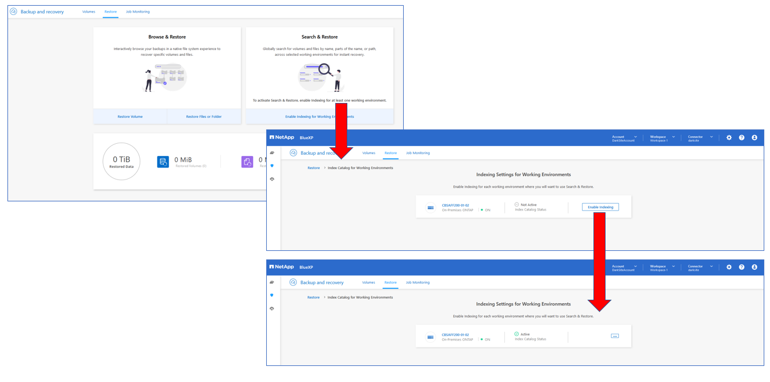This screenshot has width=770, height=382.
Task: Click the purple restored files icon
Action: click(x=247, y=162)
